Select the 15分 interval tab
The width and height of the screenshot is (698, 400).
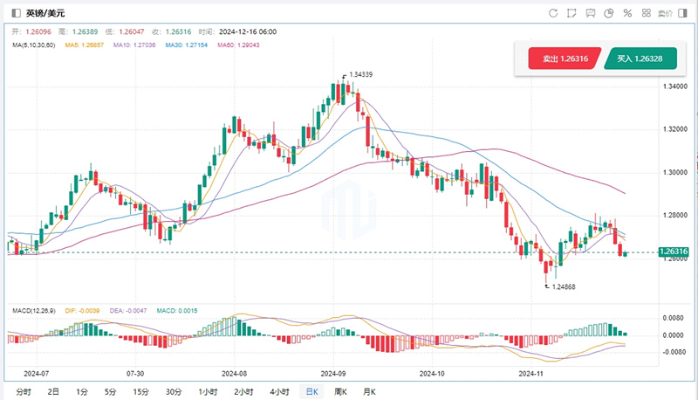tap(140, 392)
